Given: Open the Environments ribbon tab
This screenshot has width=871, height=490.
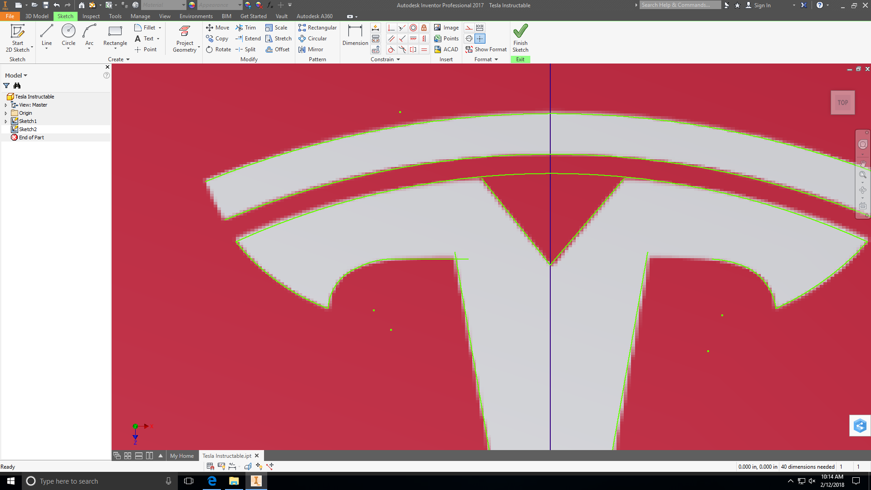Looking at the screenshot, I should click(196, 16).
